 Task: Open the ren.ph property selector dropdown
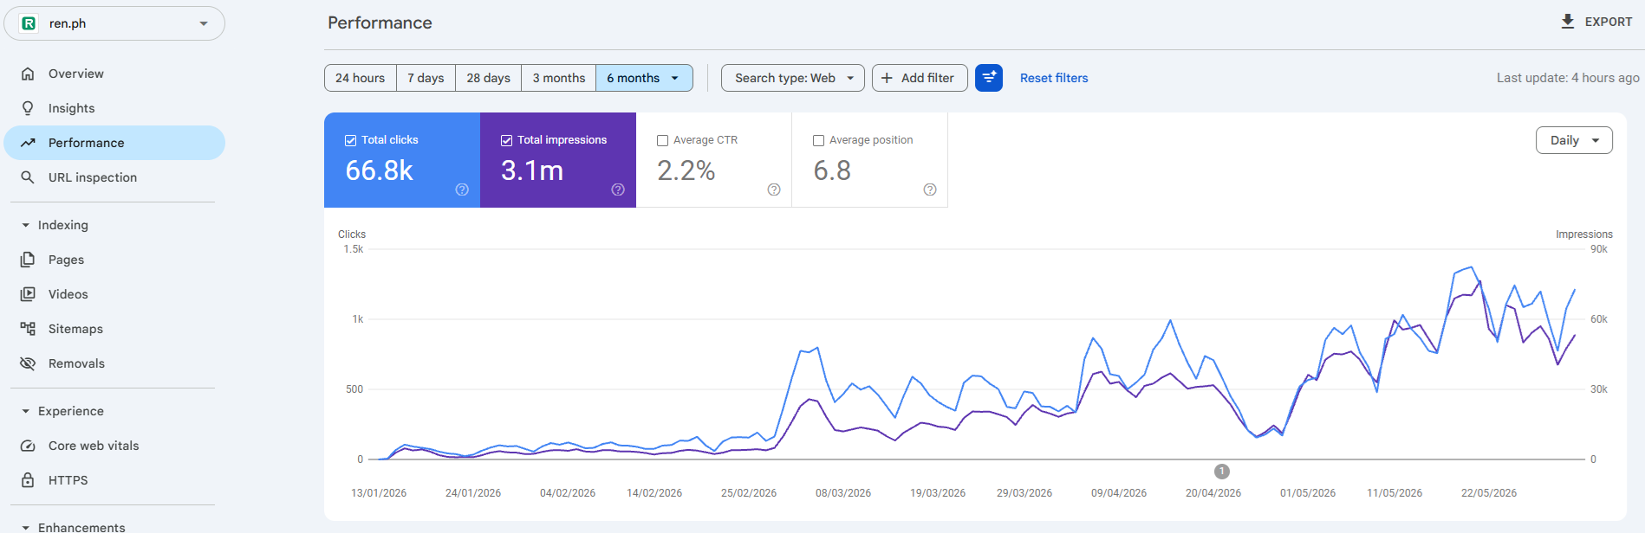point(114,23)
